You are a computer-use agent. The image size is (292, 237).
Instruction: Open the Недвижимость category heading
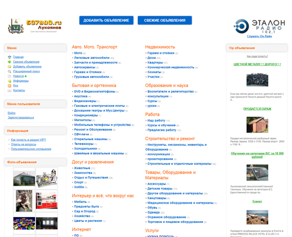point(160,47)
